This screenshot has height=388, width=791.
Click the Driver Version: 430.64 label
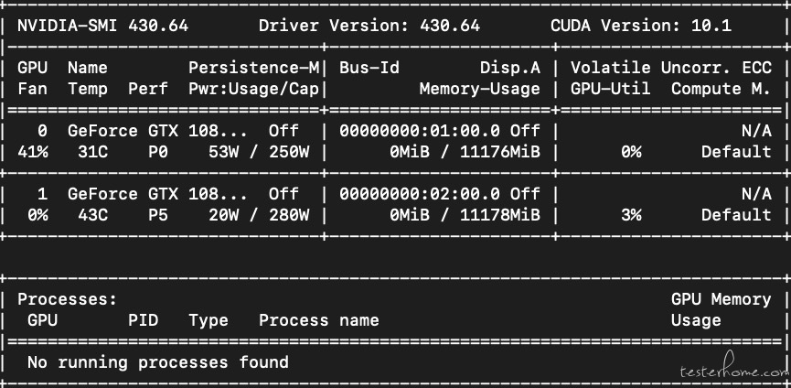point(369,26)
